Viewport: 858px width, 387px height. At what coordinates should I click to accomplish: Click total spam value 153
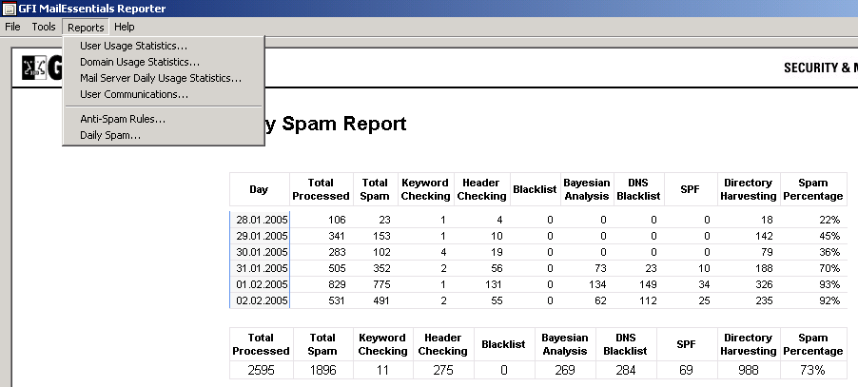[x=381, y=236]
